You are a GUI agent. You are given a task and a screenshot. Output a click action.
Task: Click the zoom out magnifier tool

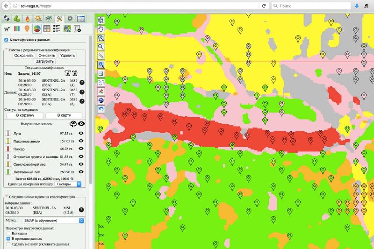(x=101, y=47)
